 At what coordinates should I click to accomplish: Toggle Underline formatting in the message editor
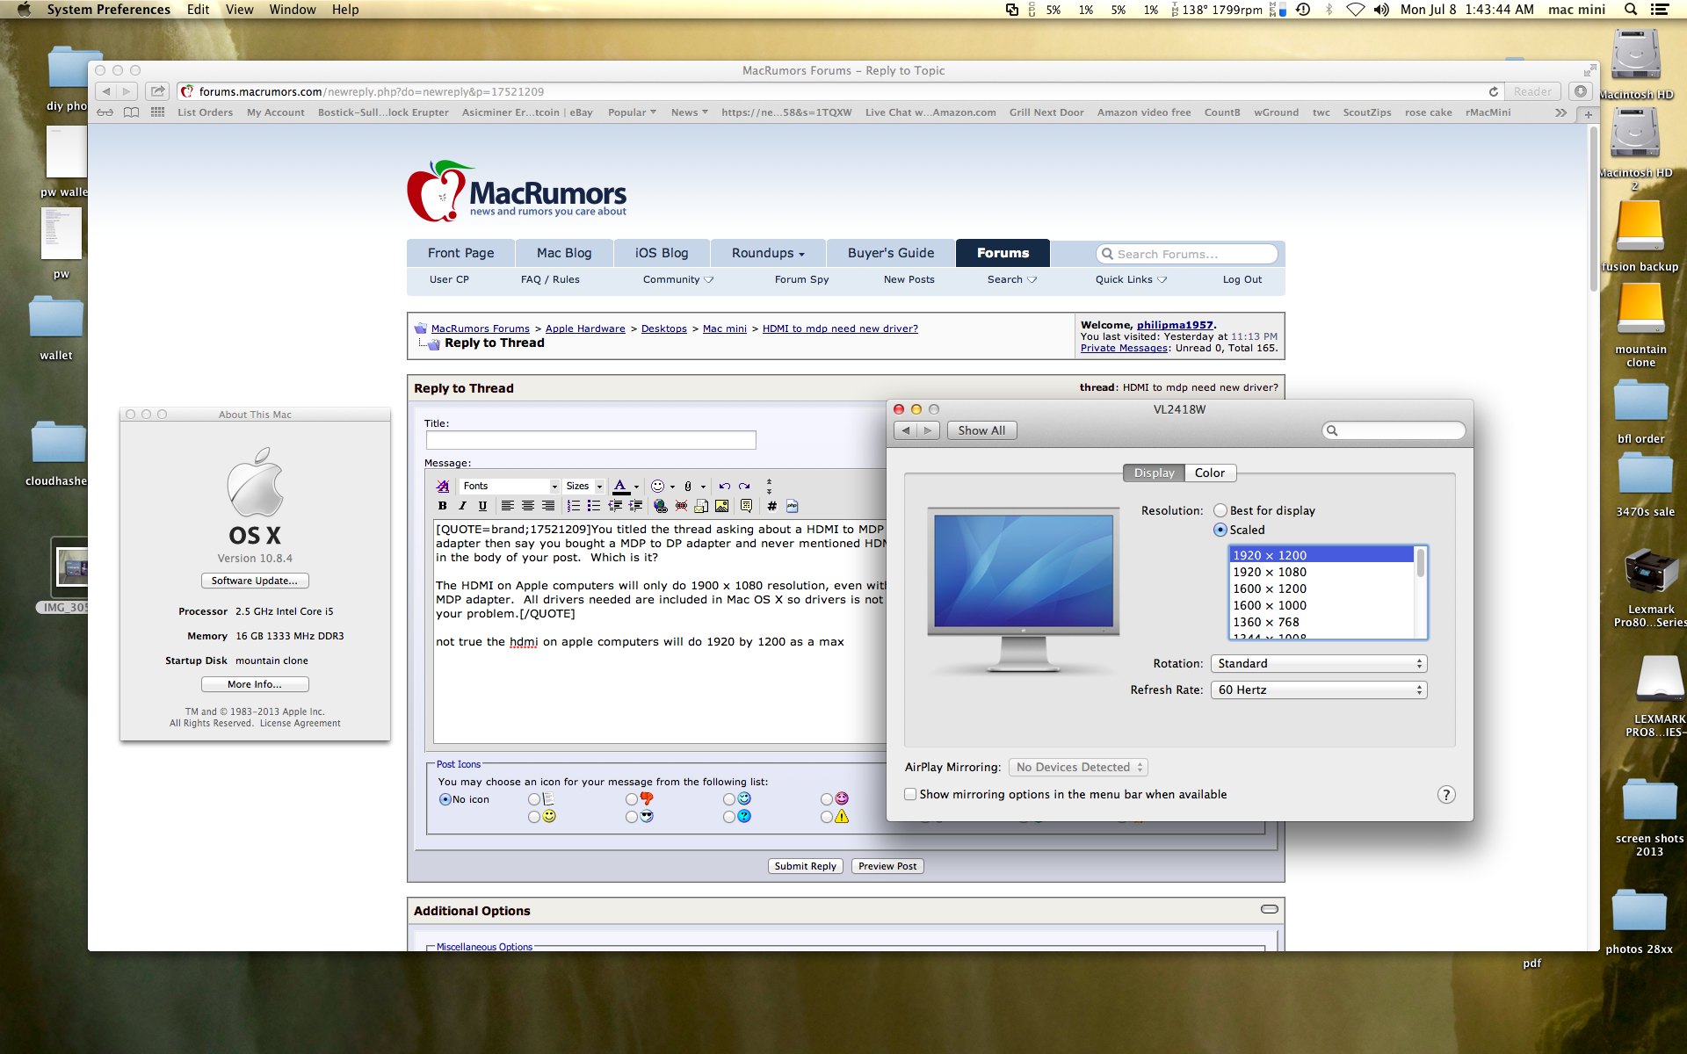pos(482,506)
